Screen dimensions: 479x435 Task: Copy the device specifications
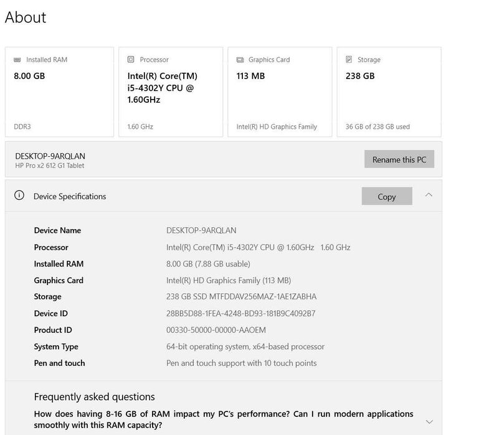pos(386,197)
